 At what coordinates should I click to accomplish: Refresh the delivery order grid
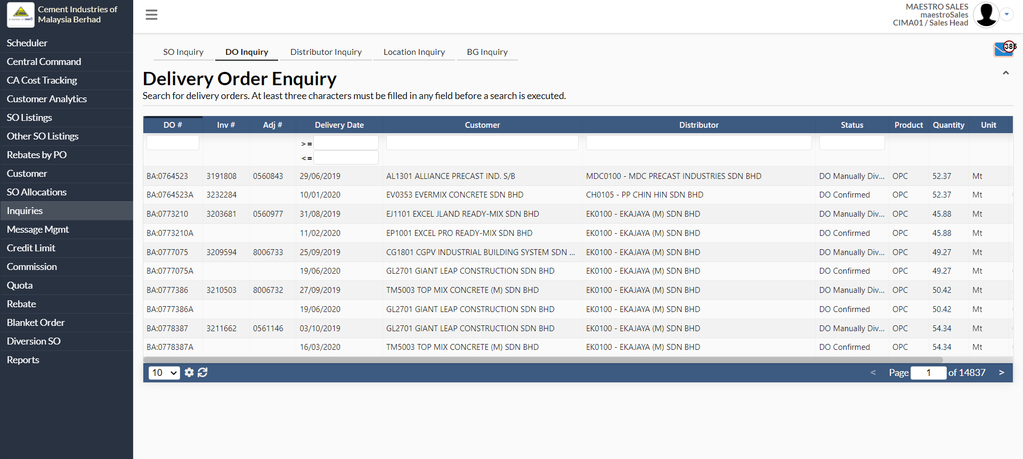click(x=202, y=373)
